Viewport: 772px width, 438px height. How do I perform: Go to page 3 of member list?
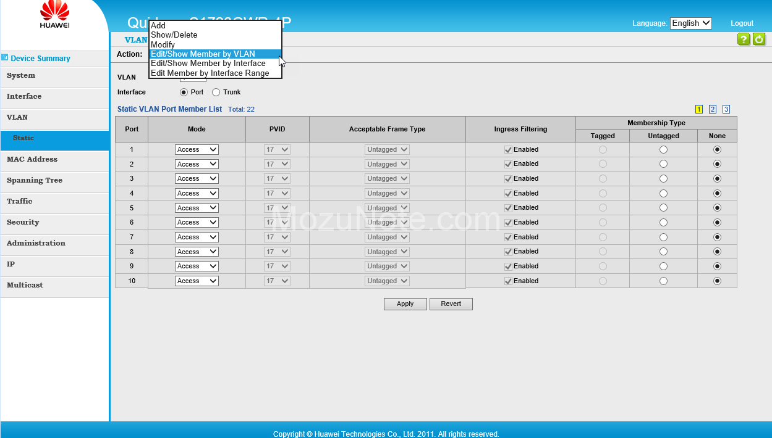pyautogui.click(x=726, y=109)
